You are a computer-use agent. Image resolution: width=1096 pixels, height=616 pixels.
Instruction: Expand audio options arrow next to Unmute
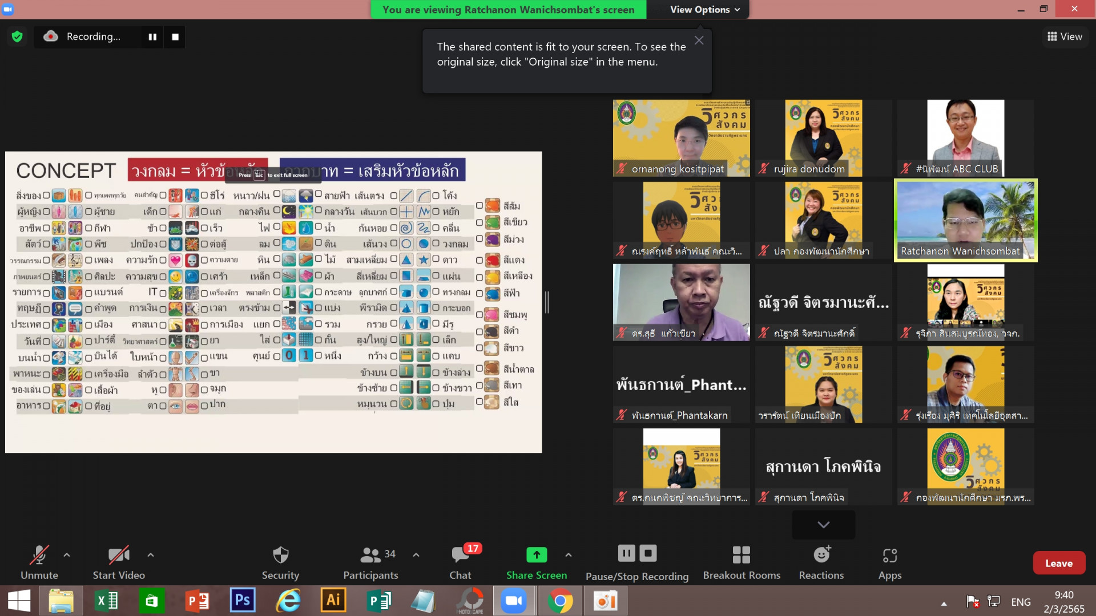click(67, 554)
